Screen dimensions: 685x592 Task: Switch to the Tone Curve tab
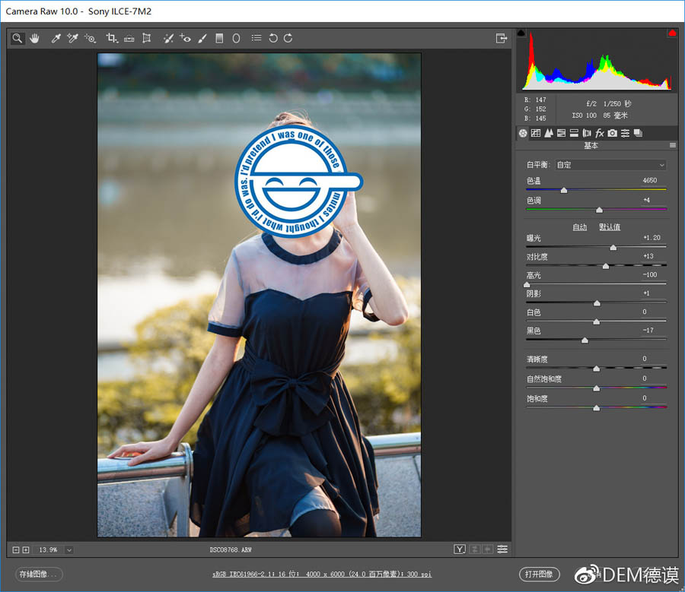536,133
